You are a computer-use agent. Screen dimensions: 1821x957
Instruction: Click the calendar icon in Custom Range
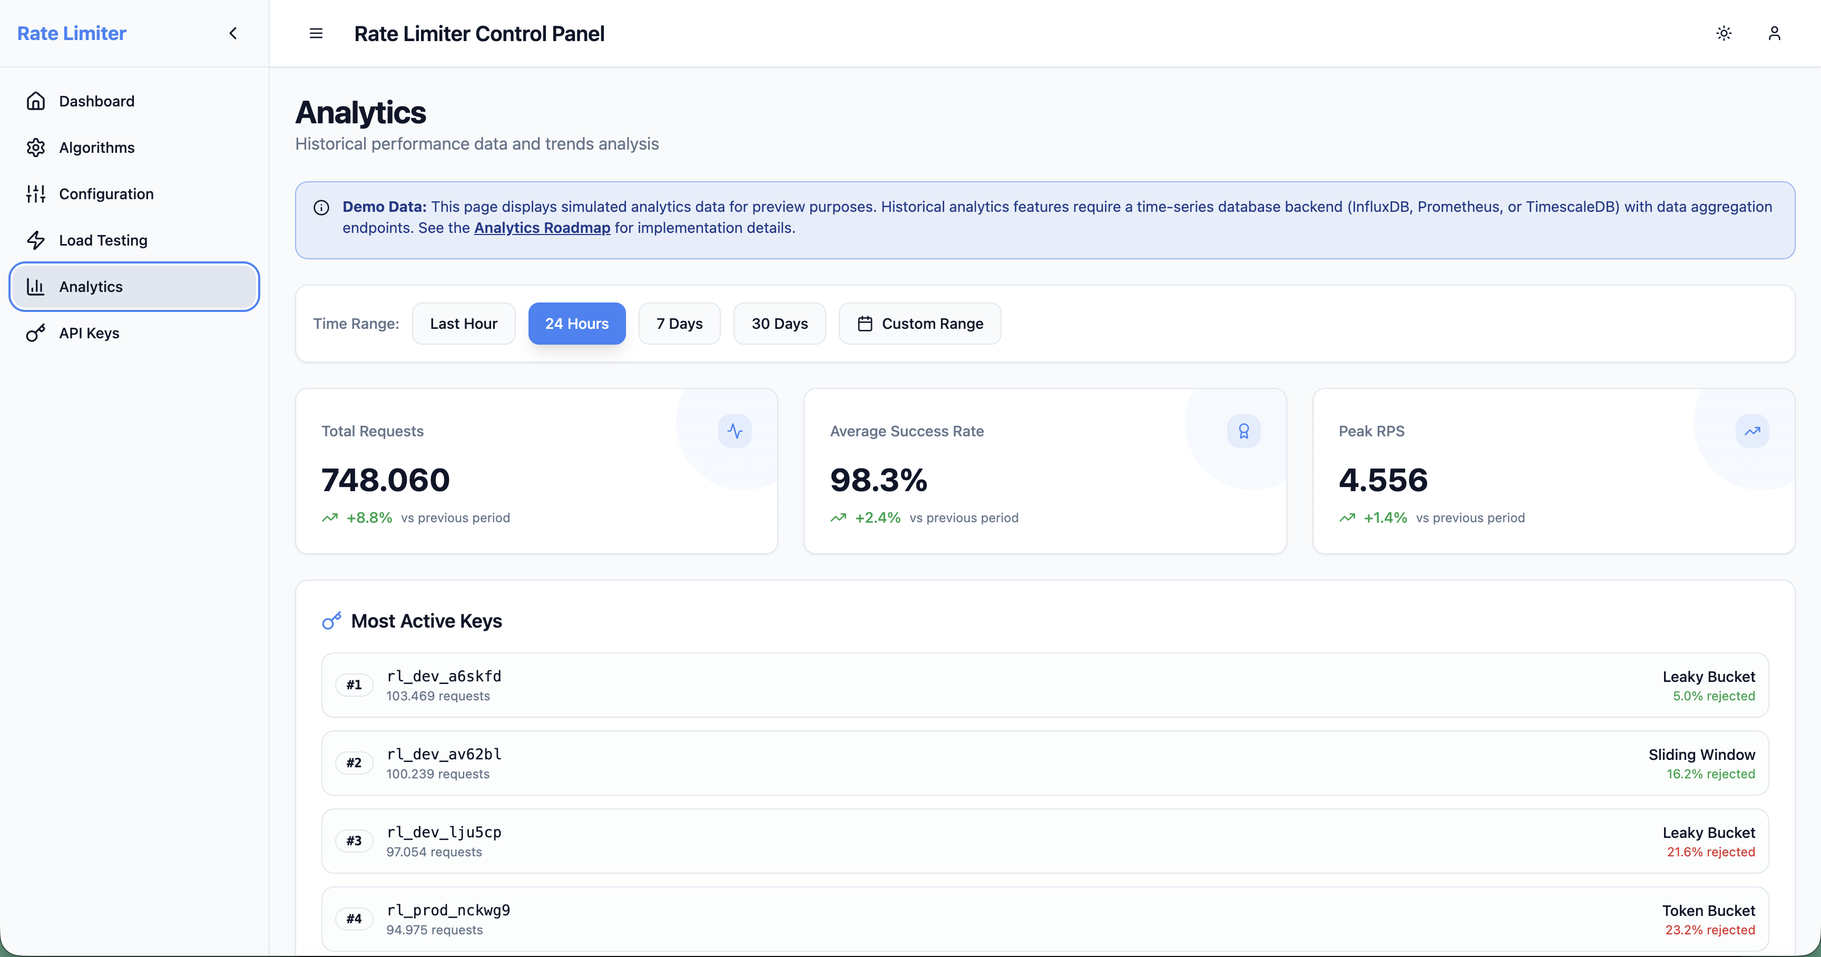click(x=865, y=324)
